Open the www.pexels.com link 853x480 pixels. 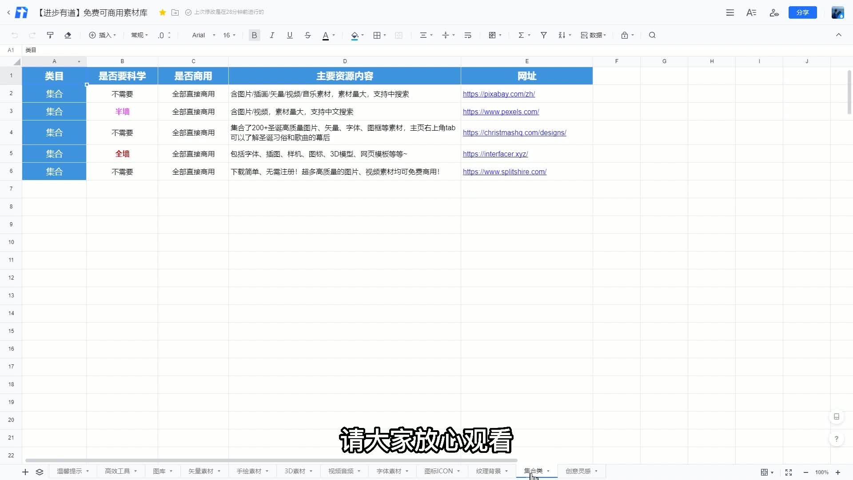[x=501, y=112]
